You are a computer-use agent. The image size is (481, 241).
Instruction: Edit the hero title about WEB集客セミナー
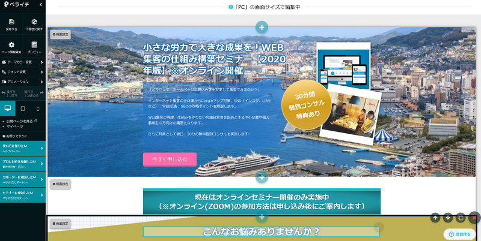point(215,59)
